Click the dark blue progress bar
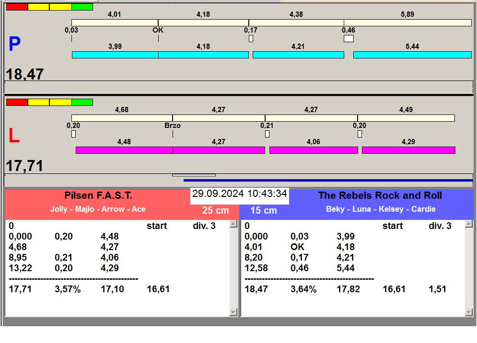477x343 pixels. point(328,181)
